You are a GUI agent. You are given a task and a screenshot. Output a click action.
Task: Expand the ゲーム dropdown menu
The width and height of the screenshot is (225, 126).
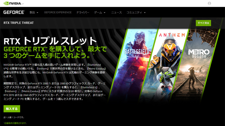coord(100,12)
